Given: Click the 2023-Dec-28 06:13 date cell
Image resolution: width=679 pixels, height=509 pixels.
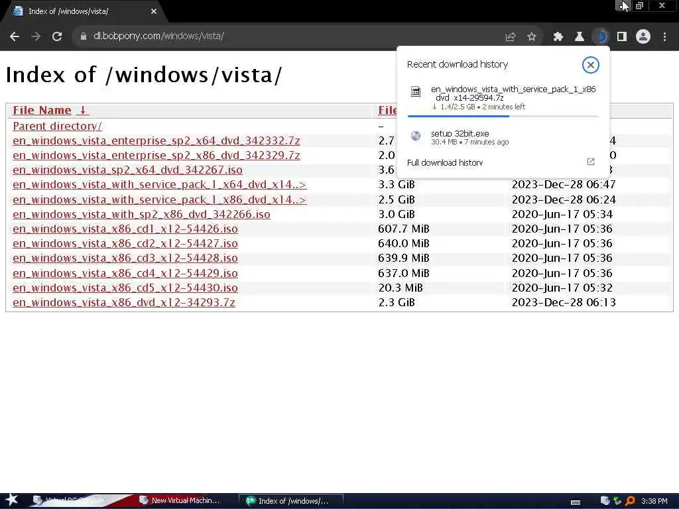Looking at the screenshot, I should (x=564, y=302).
